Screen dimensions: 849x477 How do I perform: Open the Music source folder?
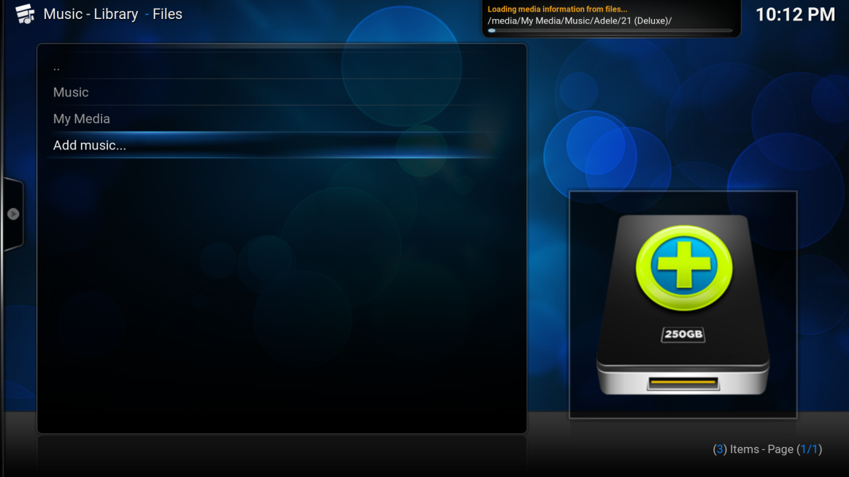coord(71,93)
